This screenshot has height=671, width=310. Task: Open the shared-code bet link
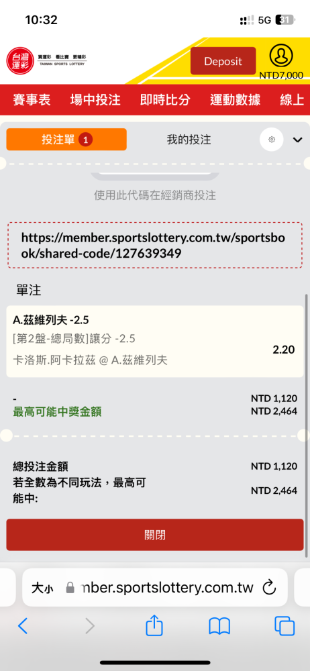(x=153, y=245)
